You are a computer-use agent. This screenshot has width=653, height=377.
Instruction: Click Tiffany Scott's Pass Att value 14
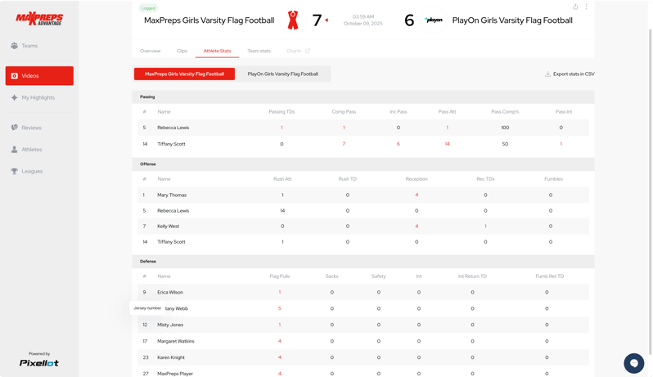447,144
